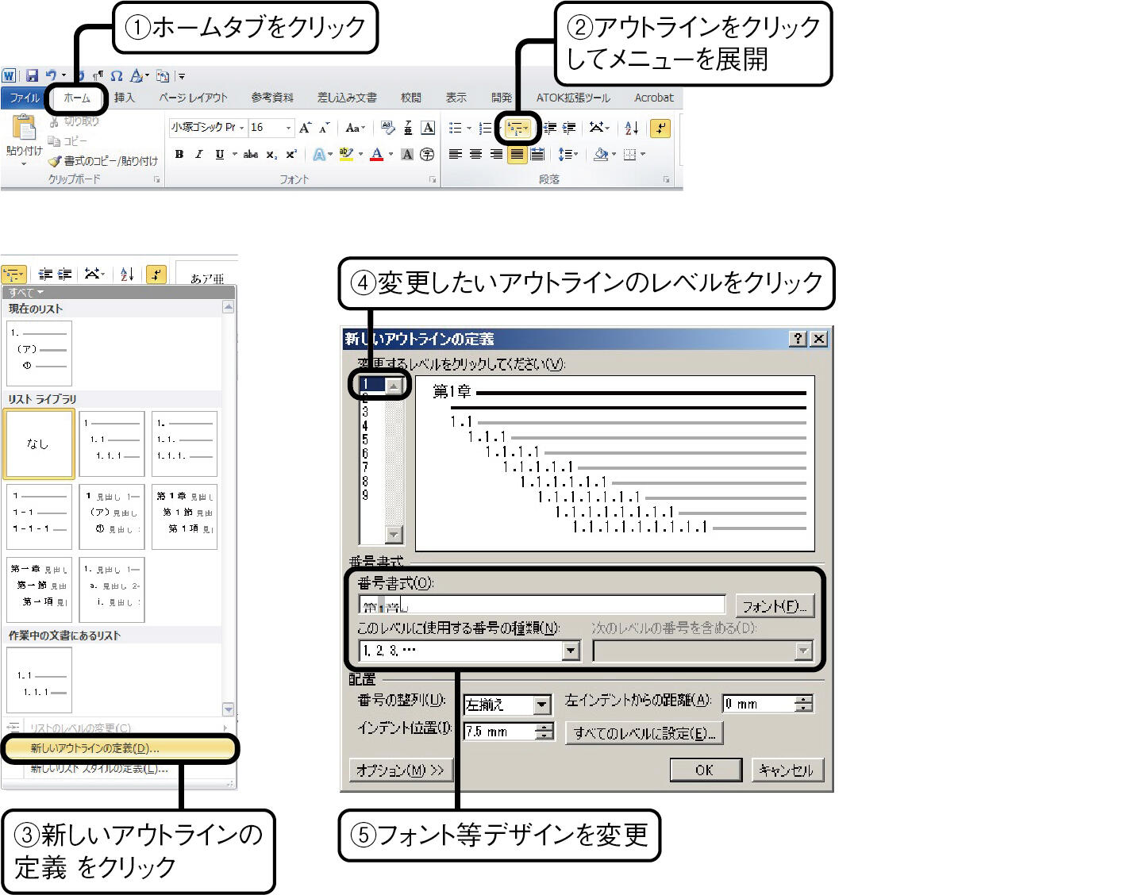Click the フォント(F)... button
1139x895 pixels.
point(774,607)
